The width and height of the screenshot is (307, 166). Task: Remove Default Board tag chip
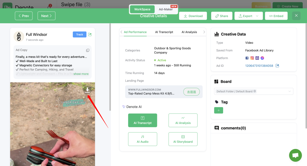(254, 91)
